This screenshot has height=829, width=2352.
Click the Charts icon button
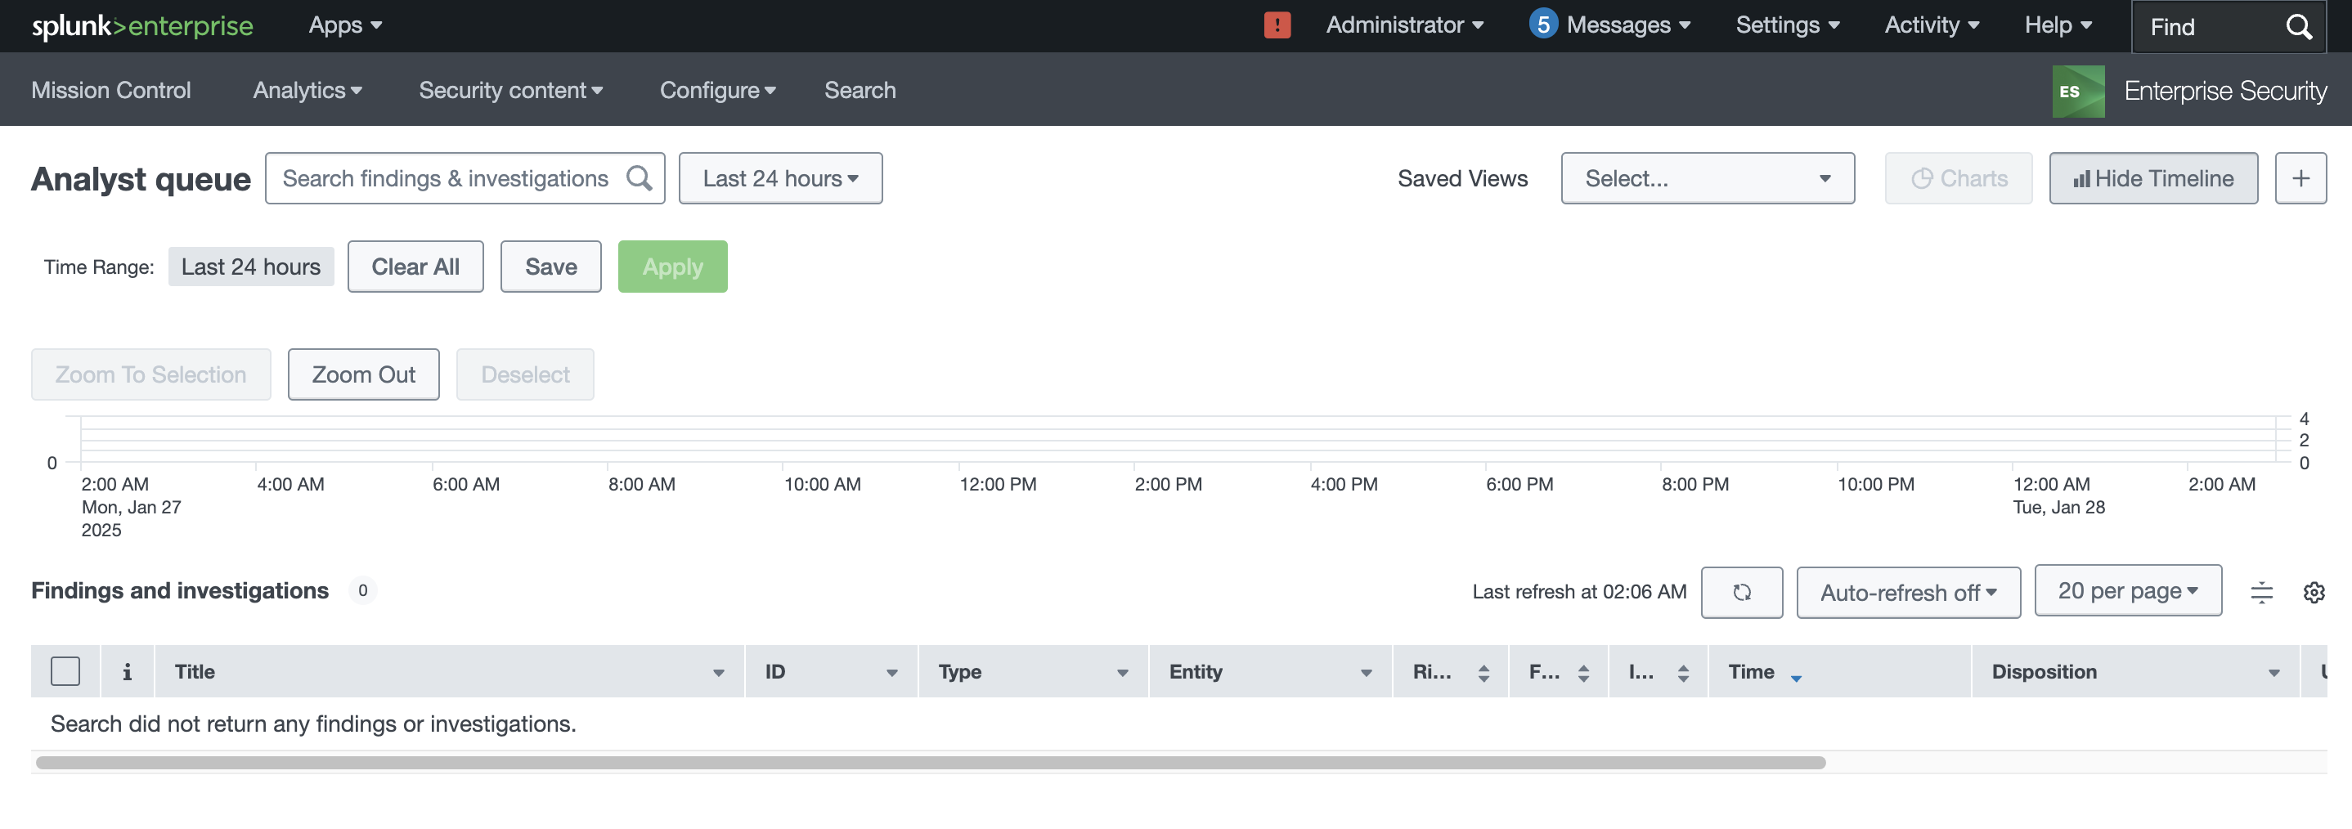[1958, 178]
